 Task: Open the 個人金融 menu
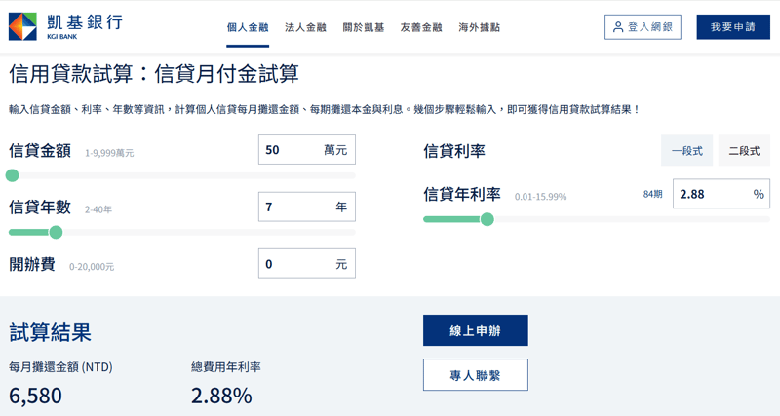pos(248,27)
